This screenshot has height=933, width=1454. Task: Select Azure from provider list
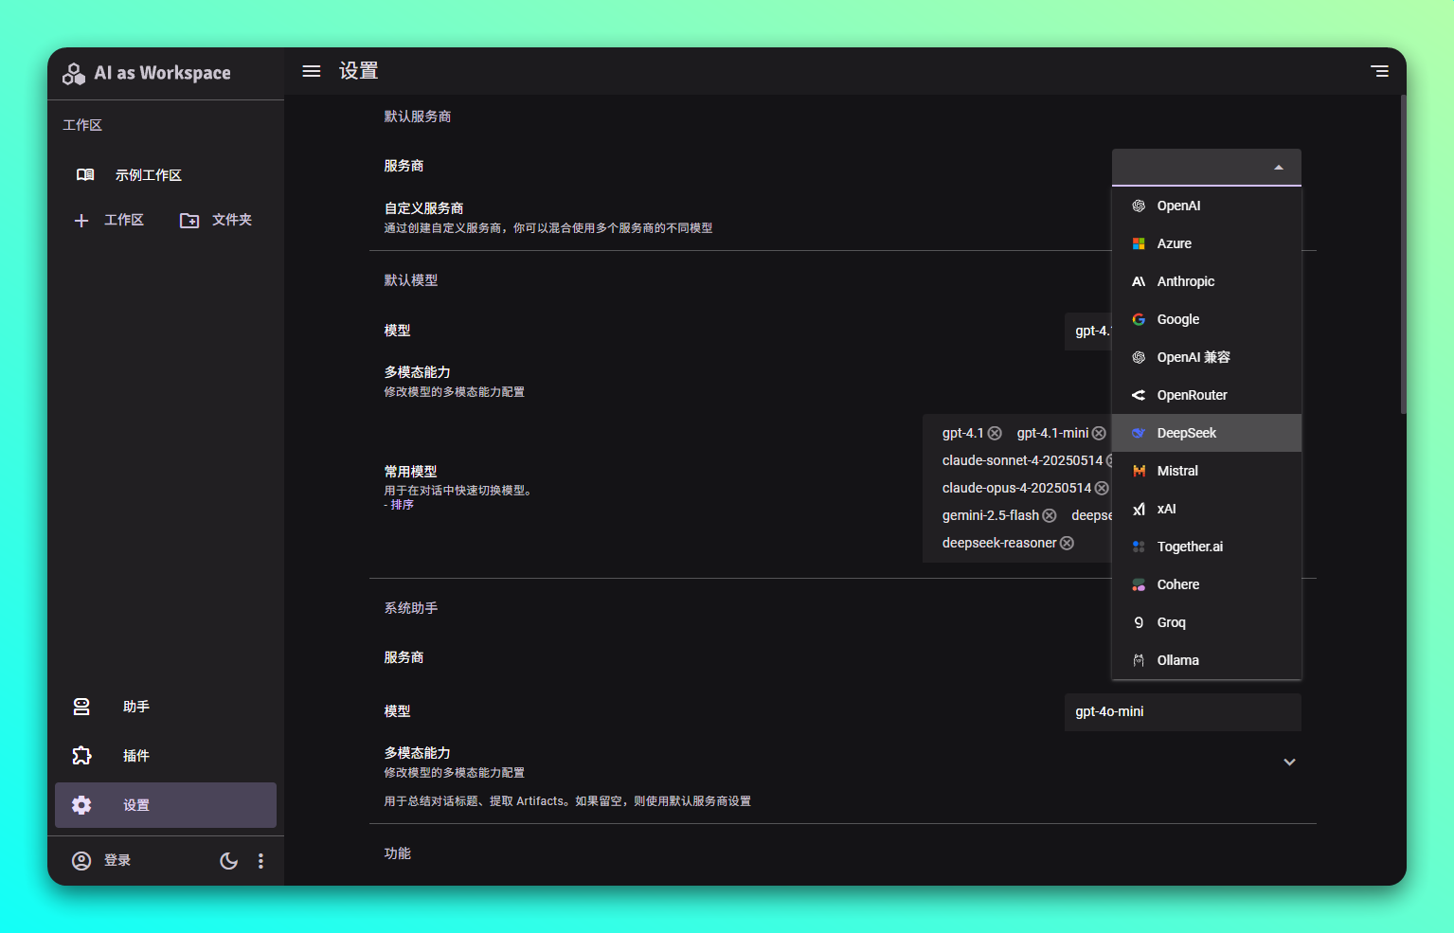(x=1207, y=243)
